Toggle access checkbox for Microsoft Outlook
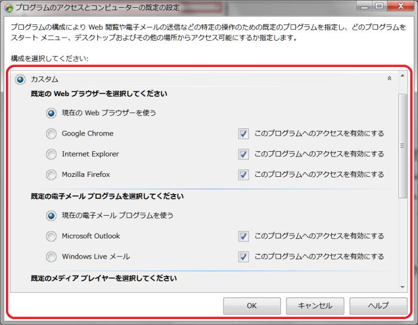Viewport: 418px width, 325px height. click(243, 236)
